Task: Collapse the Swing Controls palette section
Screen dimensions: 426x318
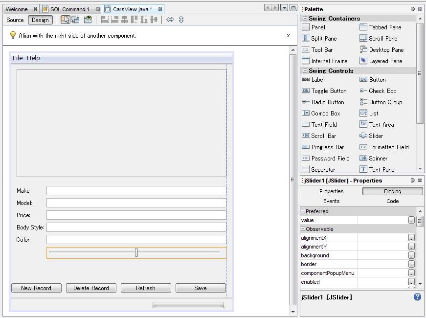Action: click(305, 71)
